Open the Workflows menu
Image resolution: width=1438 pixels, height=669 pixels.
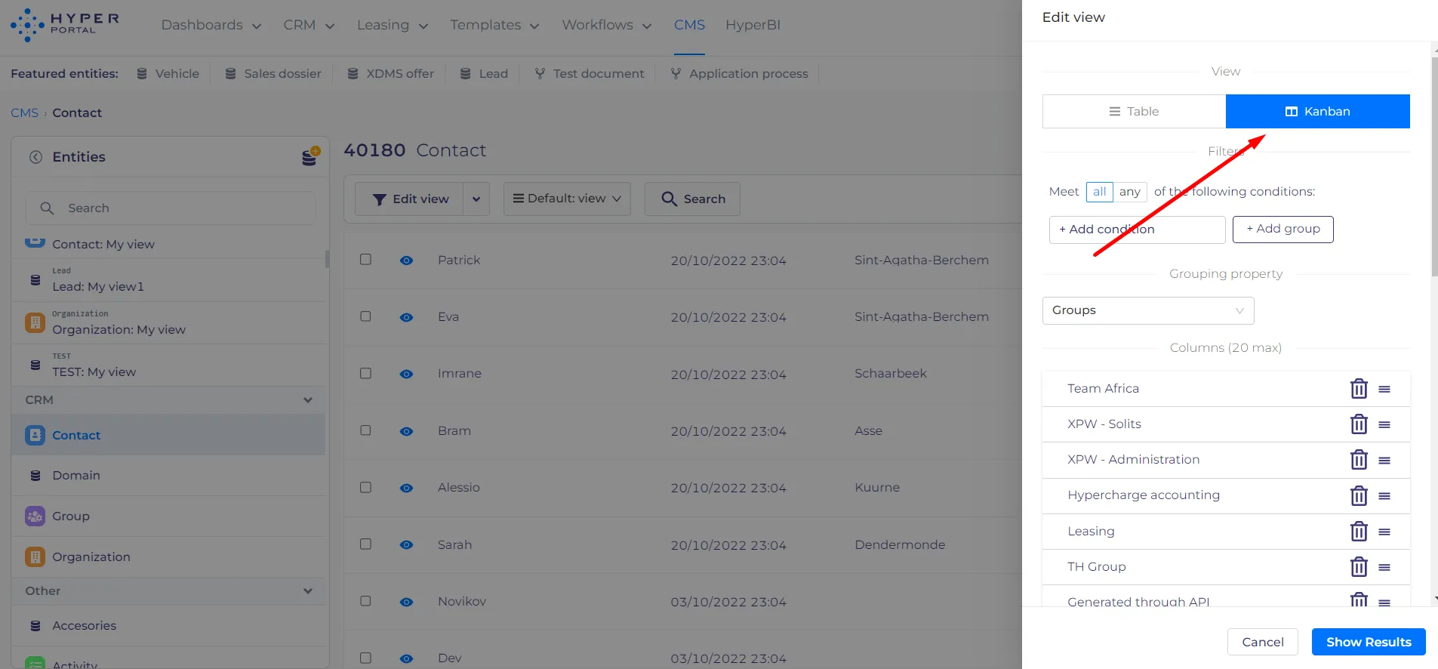coord(607,25)
